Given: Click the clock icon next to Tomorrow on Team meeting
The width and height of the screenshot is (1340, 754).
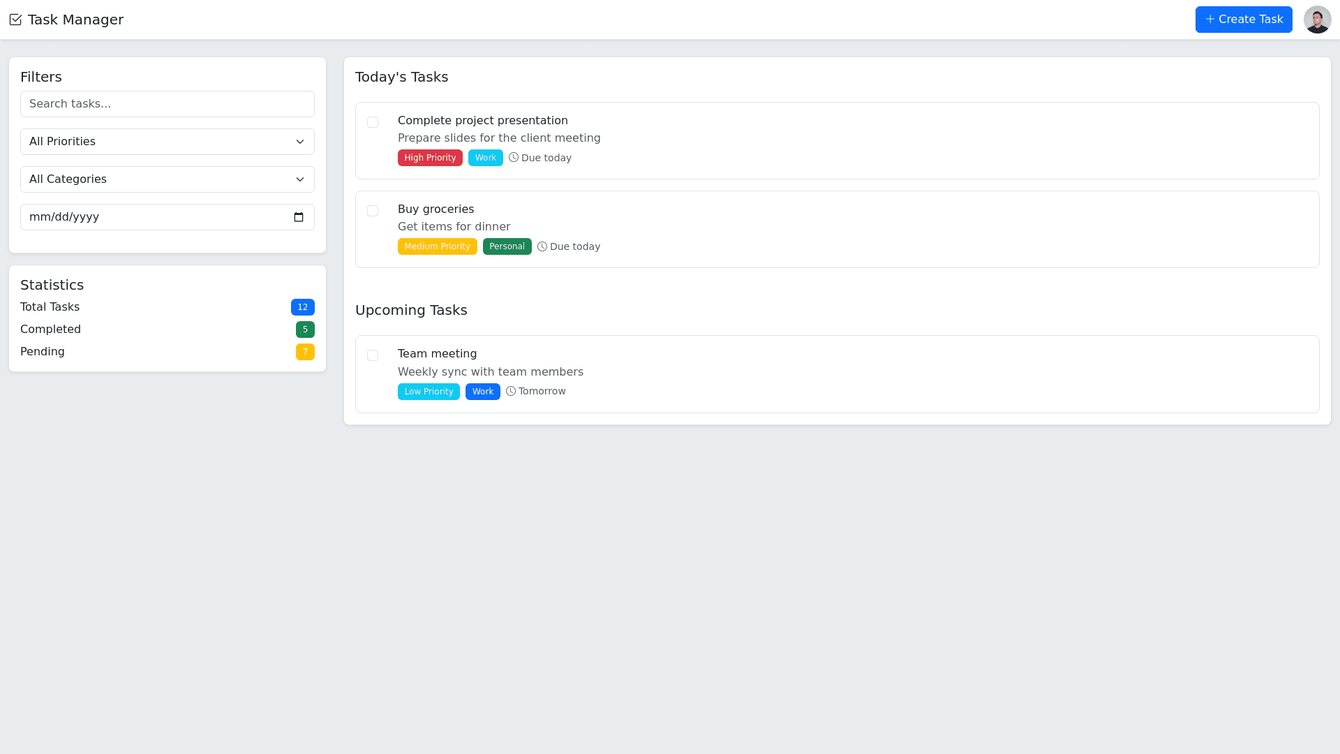Looking at the screenshot, I should tap(509, 391).
